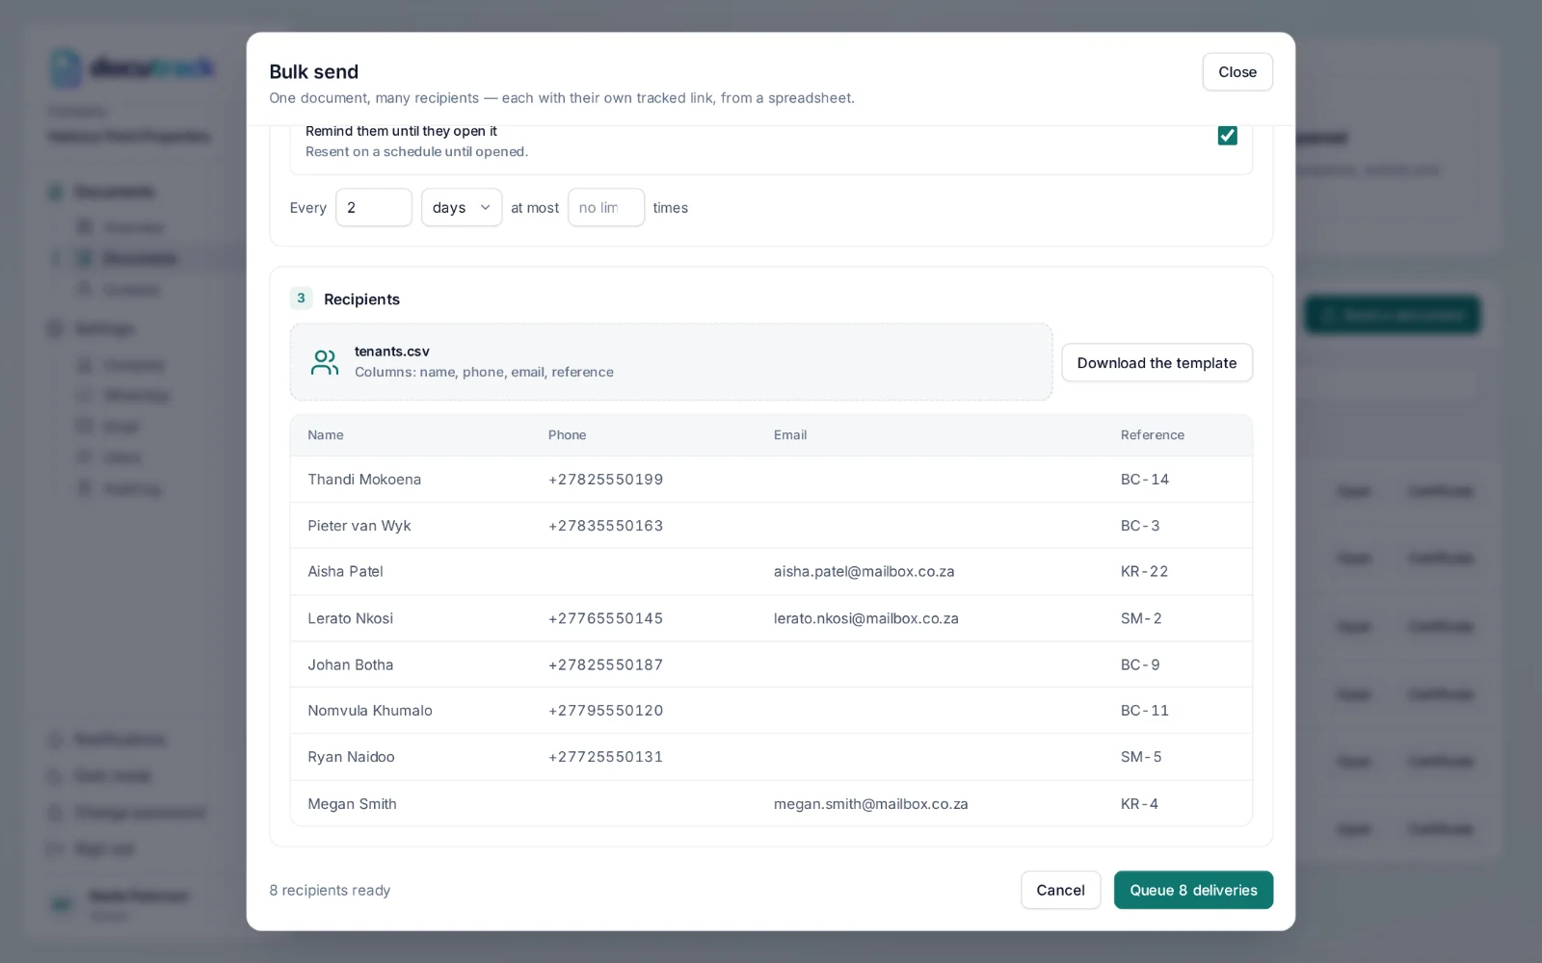Uncheck the Remind them until they open it checkbox
The height and width of the screenshot is (963, 1542).
1227,136
